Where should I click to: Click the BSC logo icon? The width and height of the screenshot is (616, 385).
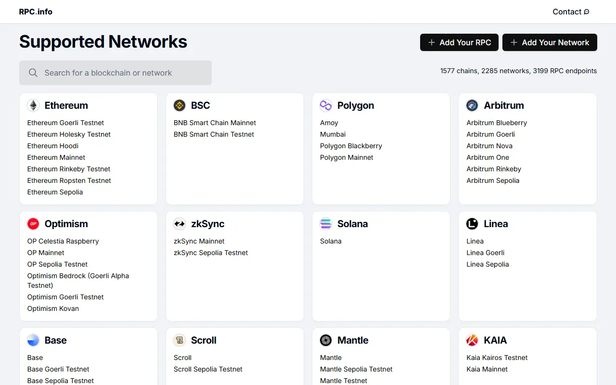coord(180,105)
